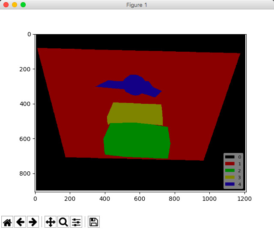Viewport: 274px width, 229px height.
Task: Go back to the previous view
Action: tap(20, 222)
